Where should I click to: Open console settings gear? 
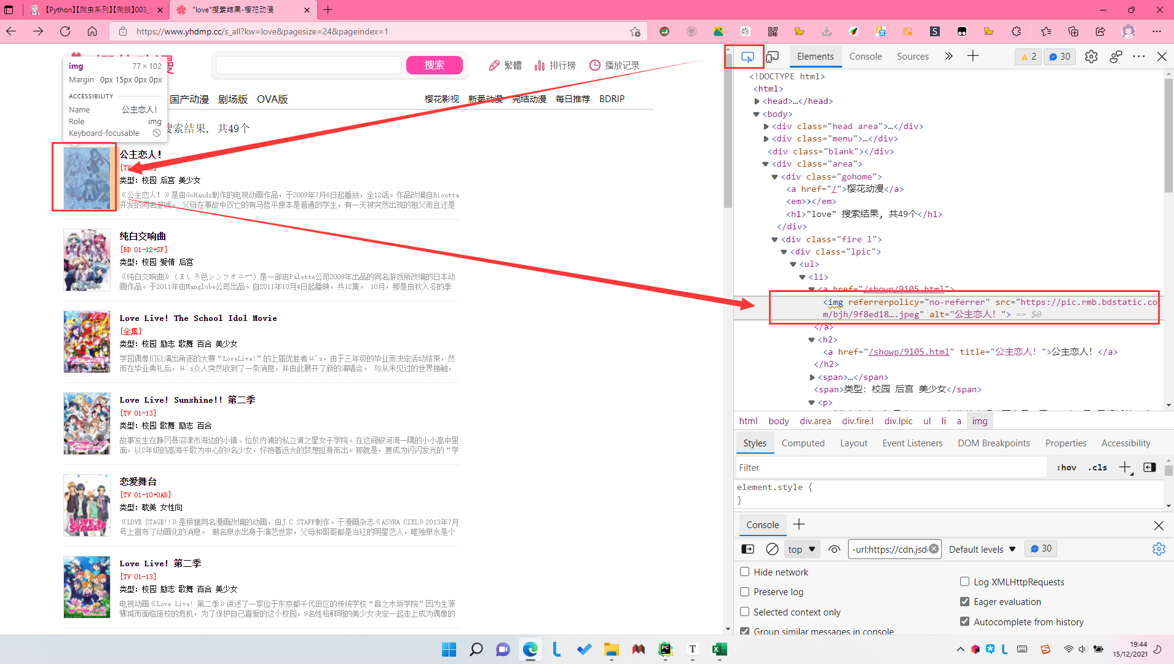(x=1159, y=549)
